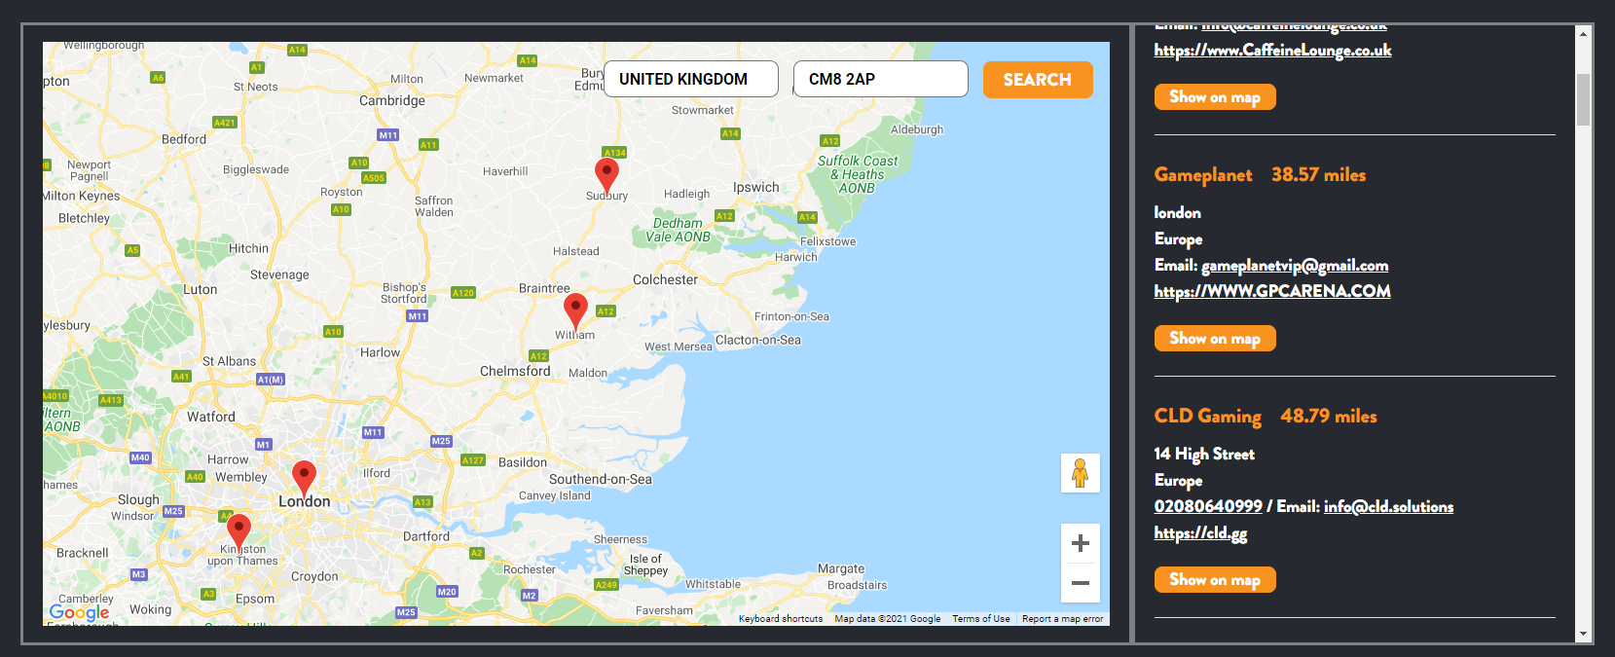Select the map pin at Kingston upon Thames
The width and height of the screenshot is (1615, 657).
point(239,530)
